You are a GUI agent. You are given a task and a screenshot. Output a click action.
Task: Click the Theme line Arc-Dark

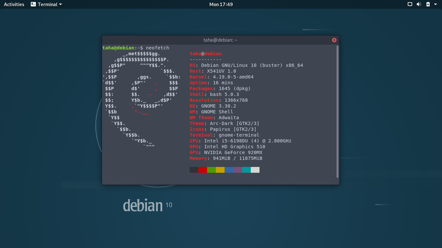point(225,123)
